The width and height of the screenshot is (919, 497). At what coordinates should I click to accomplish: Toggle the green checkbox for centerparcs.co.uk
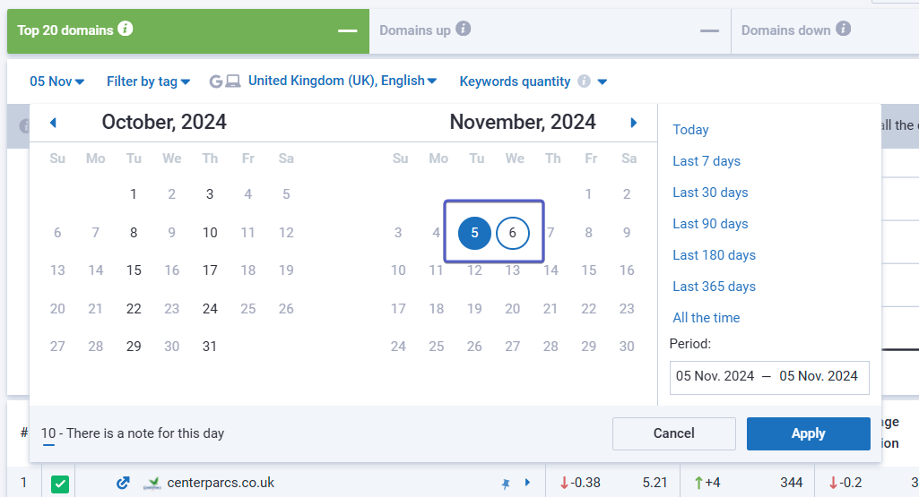(x=60, y=484)
